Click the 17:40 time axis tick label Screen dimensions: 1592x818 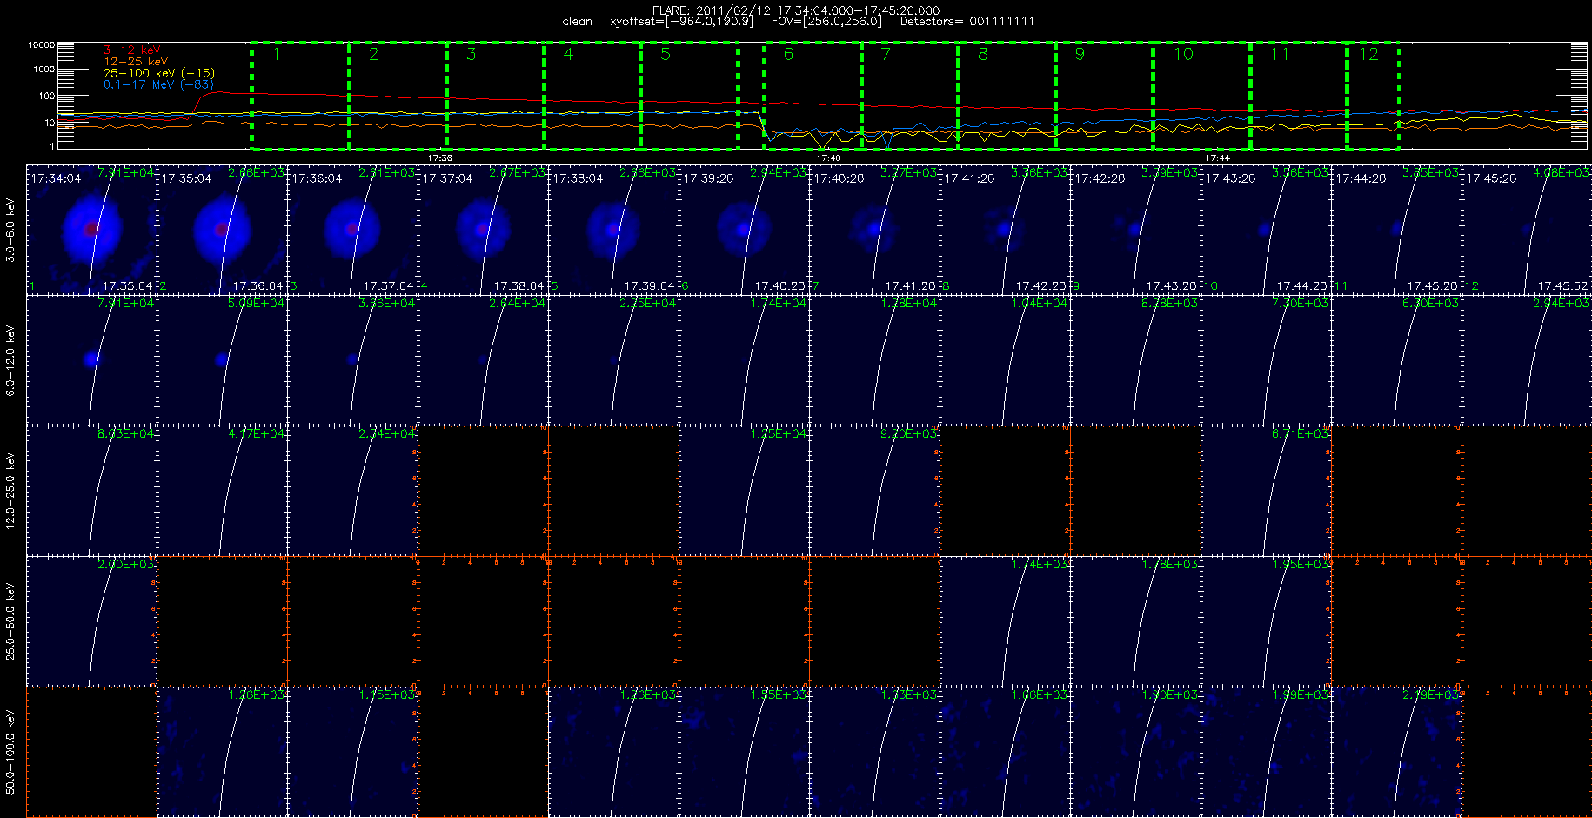(x=829, y=158)
